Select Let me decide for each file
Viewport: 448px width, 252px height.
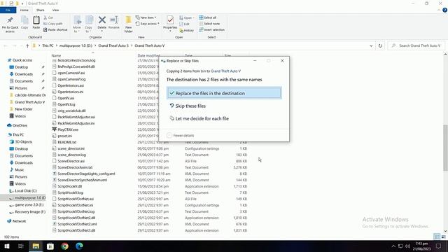click(x=199, y=118)
